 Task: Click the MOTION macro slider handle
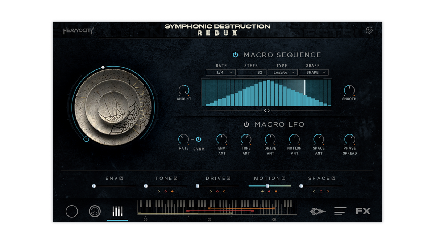(268, 186)
